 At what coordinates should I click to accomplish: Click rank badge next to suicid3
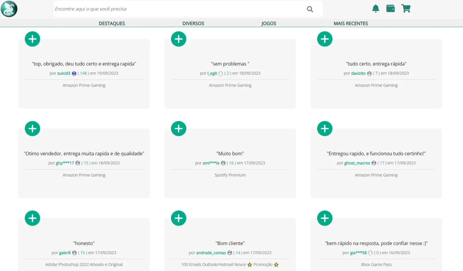click(x=74, y=73)
